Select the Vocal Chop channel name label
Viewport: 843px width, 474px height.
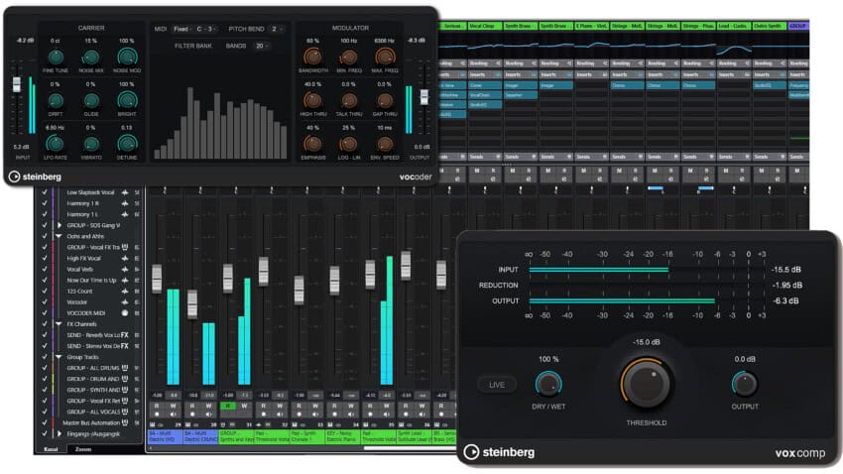click(x=484, y=26)
